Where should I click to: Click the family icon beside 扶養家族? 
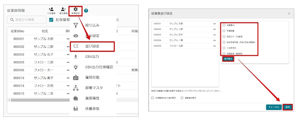point(76,109)
